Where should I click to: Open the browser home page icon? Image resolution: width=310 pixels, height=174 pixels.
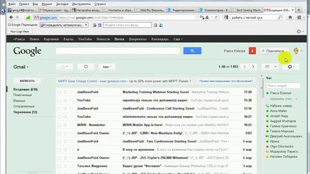(290, 17)
